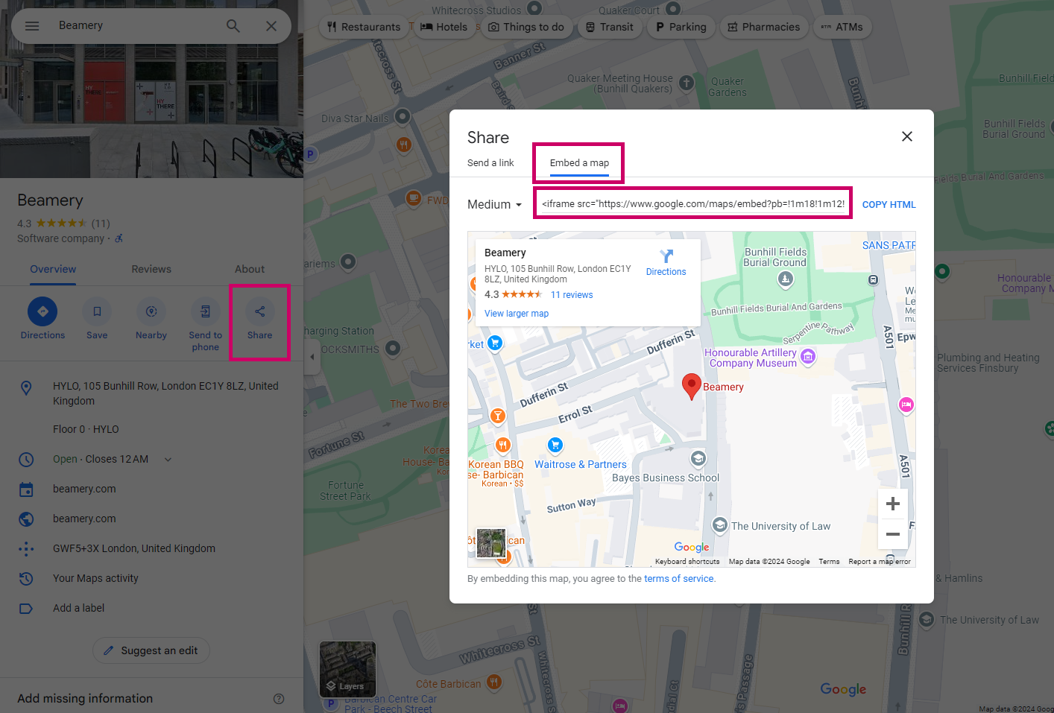Click the hours clock icon
This screenshot has height=713, width=1054.
point(26,460)
